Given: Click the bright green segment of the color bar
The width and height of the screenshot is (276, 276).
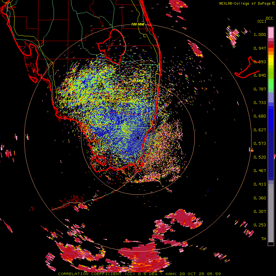Looking at the screenshot, I should 271,84.
